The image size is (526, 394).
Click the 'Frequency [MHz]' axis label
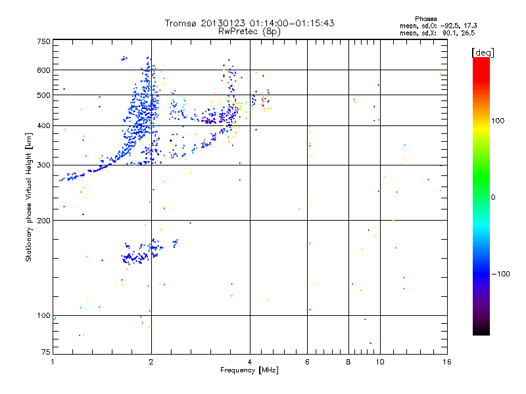249,370
